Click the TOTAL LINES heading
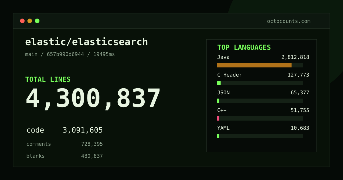 coord(48,79)
